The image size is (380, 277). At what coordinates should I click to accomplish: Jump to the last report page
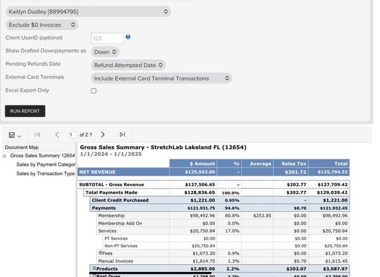coord(122,135)
